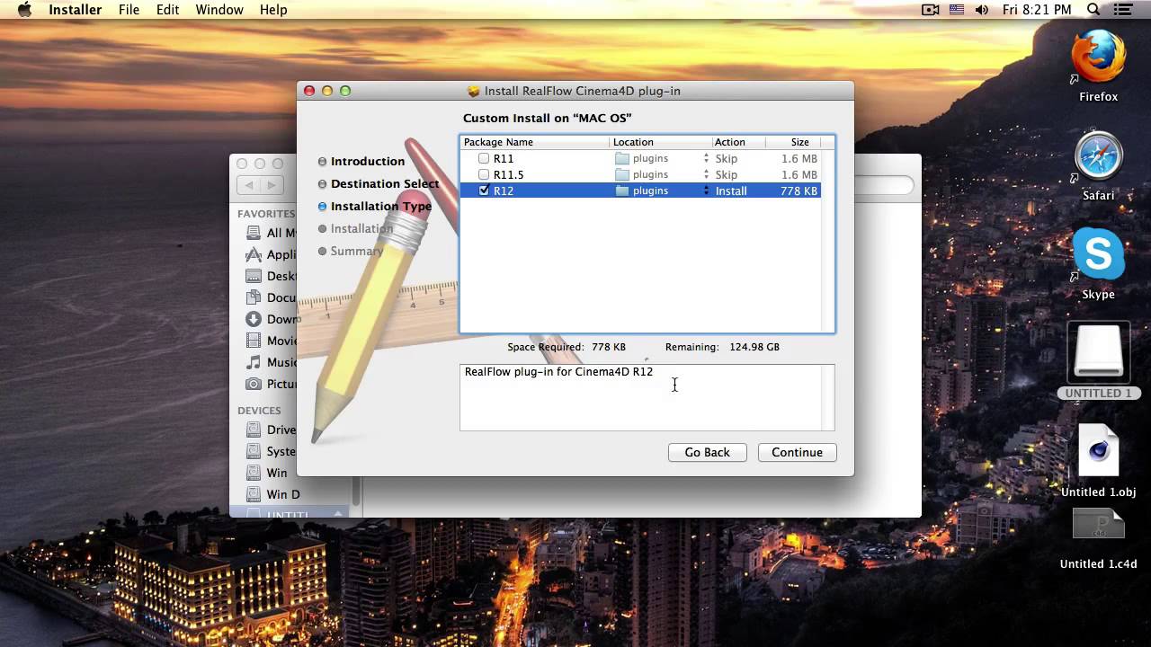Open the Installer menu
This screenshot has height=647, width=1151.
click(76, 10)
